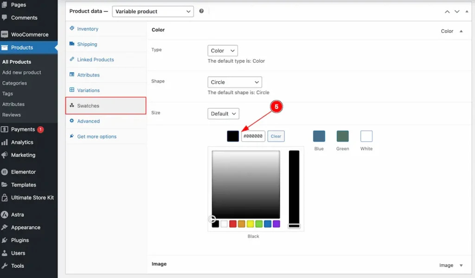Click the Elementor icon in sidebar

point(5,172)
